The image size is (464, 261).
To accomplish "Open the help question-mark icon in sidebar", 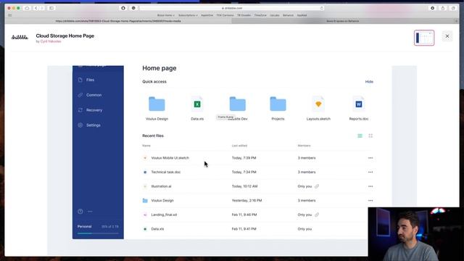I will point(80,211).
